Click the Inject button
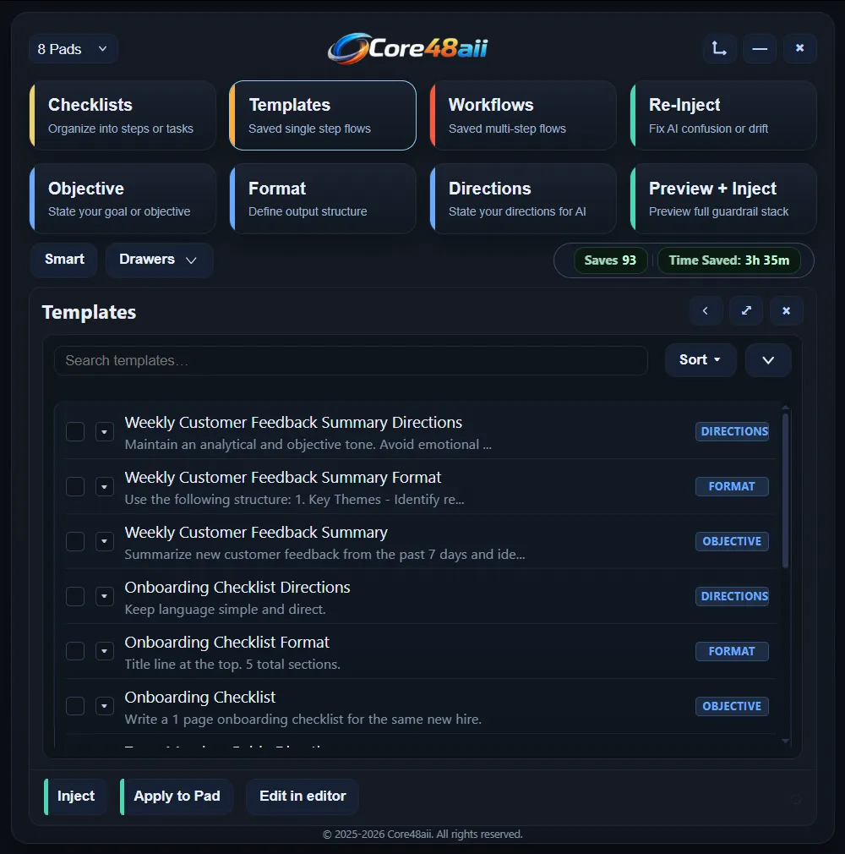 coord(76,797)
